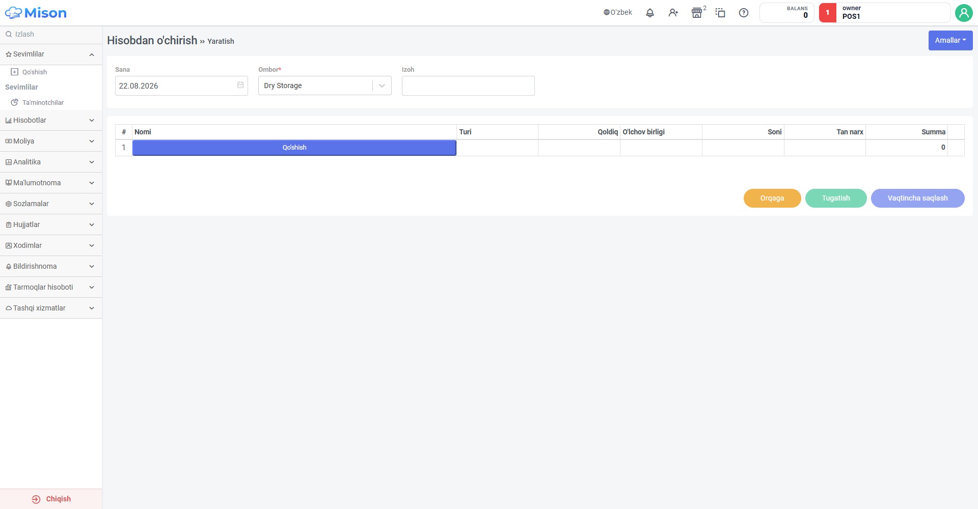Click the Izoh comment input field
This screenshot has width=978, height=509.
coord(468,86)
